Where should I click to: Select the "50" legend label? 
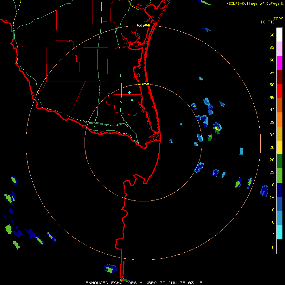(272, 85)
